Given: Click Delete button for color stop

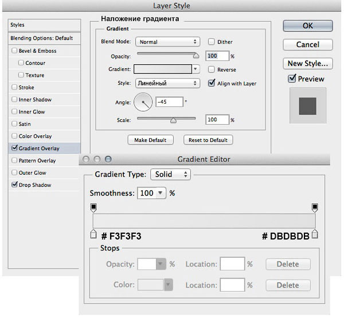Looking at the screenshot, I should coord(288,285).
